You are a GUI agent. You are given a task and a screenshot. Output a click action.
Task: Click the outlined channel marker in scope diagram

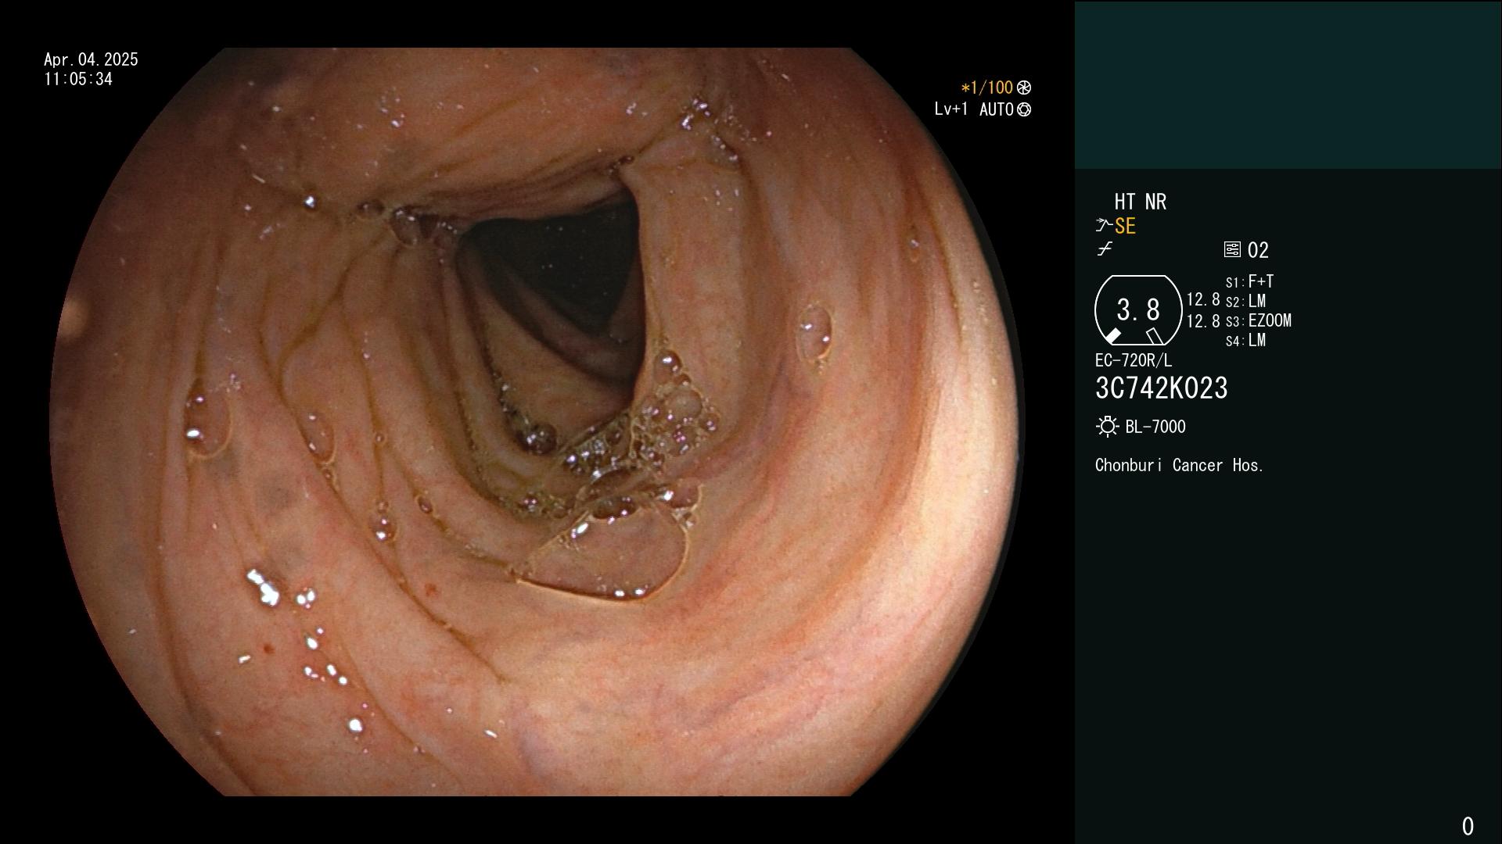[1155, 336]
